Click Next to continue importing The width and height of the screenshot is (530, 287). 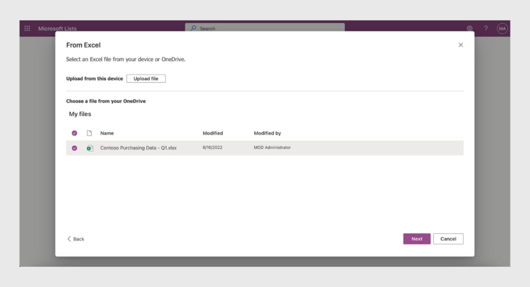tap(417, 239)
